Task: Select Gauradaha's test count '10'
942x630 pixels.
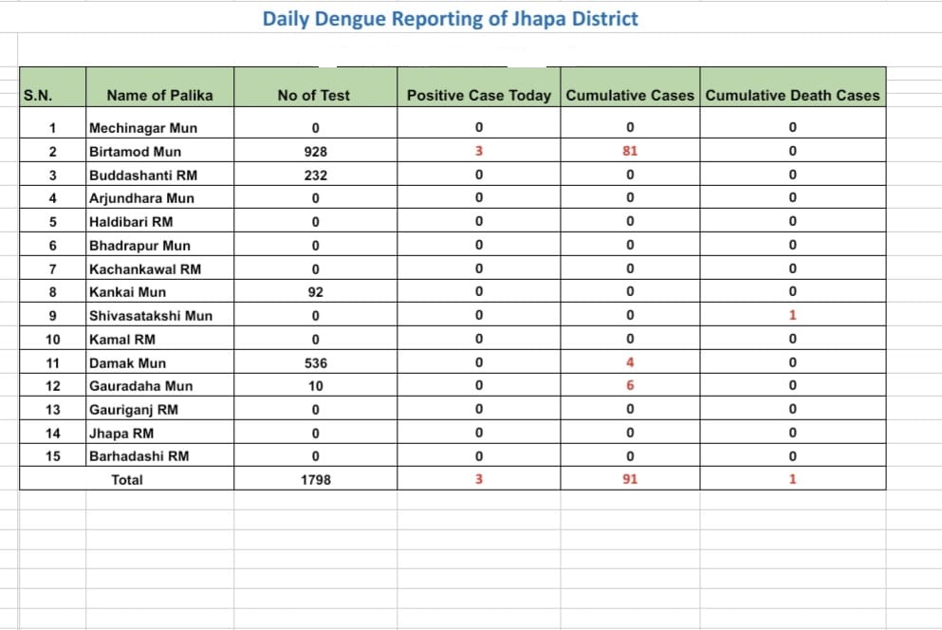Action: [315, 386]
